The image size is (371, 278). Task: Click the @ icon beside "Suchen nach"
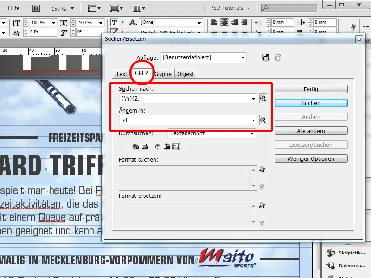click(262, 98)
